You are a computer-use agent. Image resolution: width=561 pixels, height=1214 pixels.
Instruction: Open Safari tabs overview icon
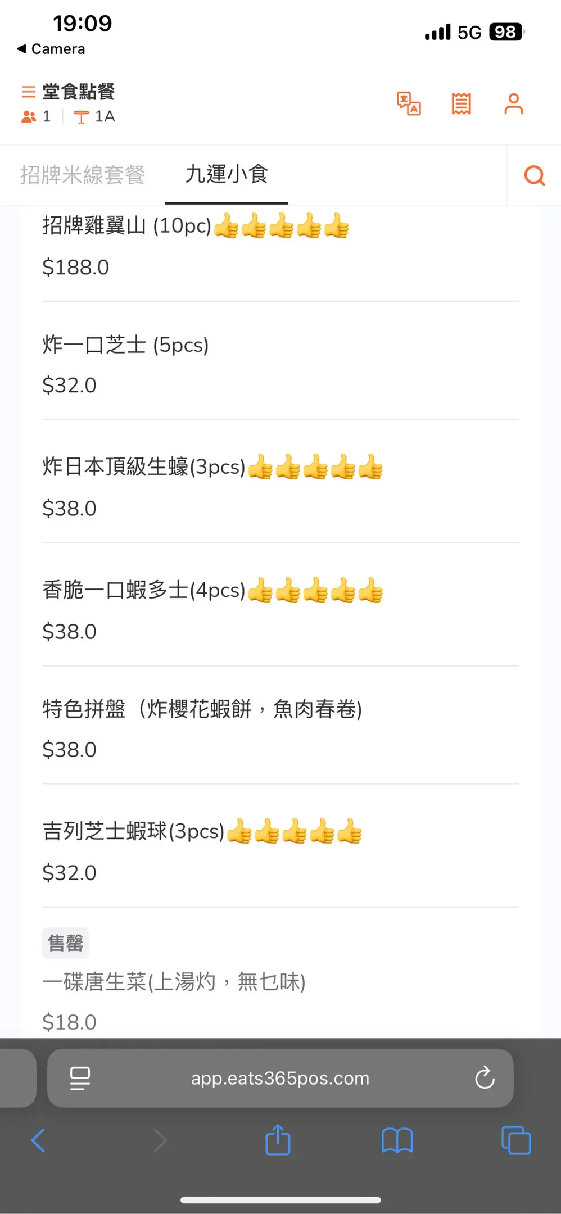515,1140
